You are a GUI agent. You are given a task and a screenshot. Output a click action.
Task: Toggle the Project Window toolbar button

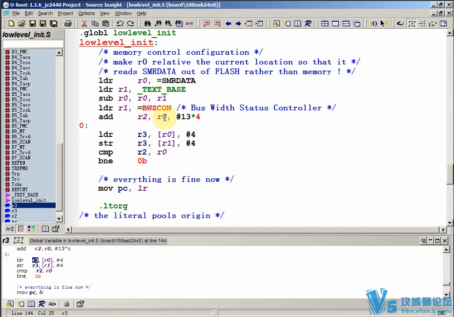(401, 23)
